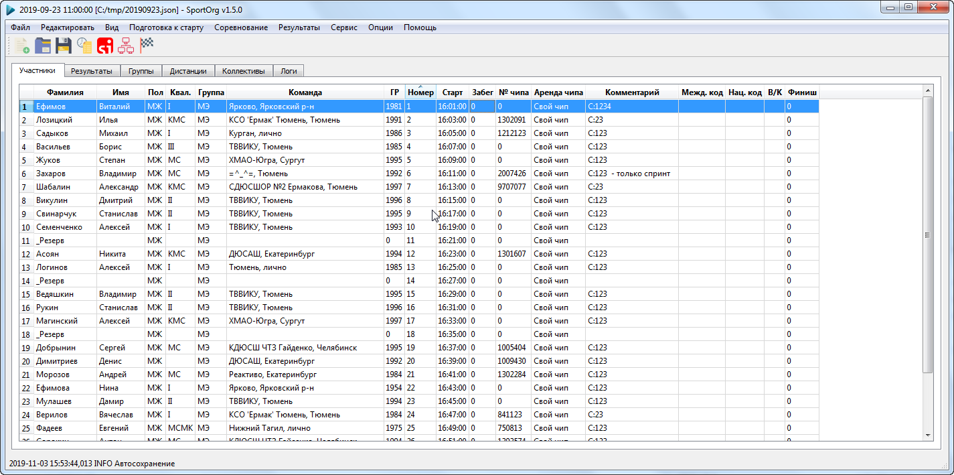Click the team cell Реактиво, Екатеринбург

305,375
